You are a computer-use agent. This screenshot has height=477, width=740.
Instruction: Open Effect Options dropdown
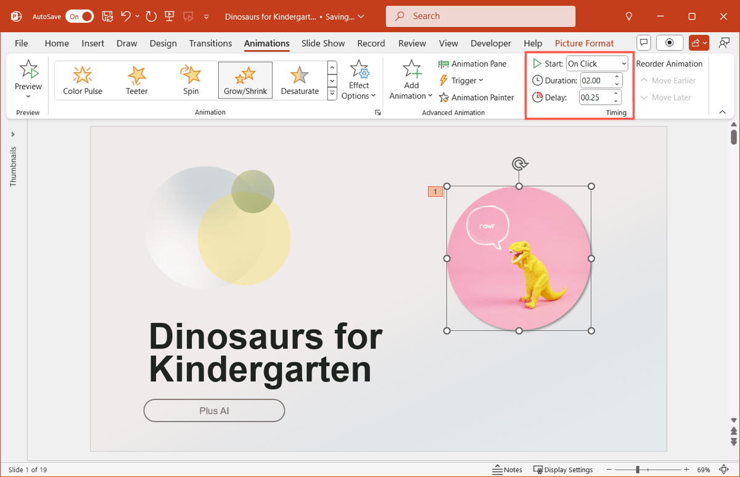[x=359, y=80]
